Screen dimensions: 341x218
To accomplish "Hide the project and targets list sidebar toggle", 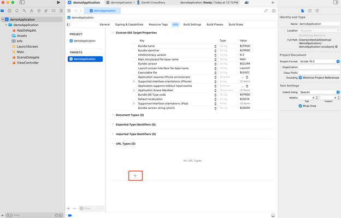I will point(69,25).
